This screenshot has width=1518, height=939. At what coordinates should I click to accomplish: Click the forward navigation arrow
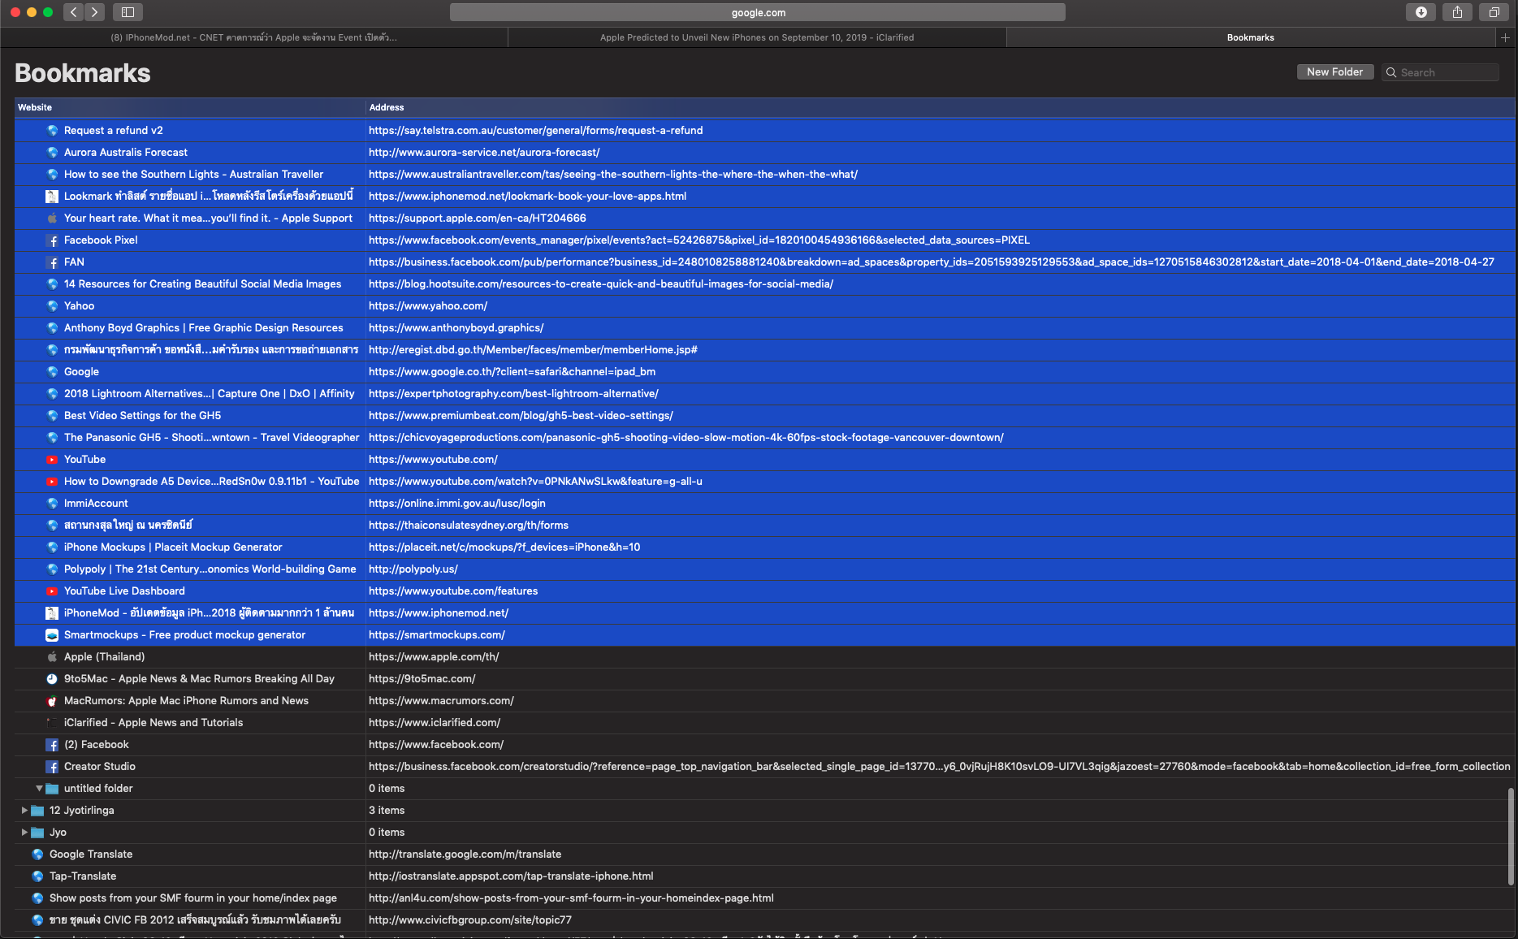[95, 12]
